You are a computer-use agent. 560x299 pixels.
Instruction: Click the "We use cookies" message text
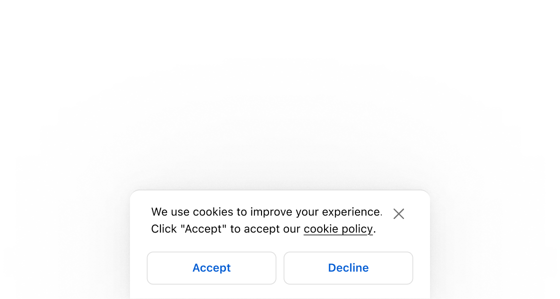click(x=266, y=212)
